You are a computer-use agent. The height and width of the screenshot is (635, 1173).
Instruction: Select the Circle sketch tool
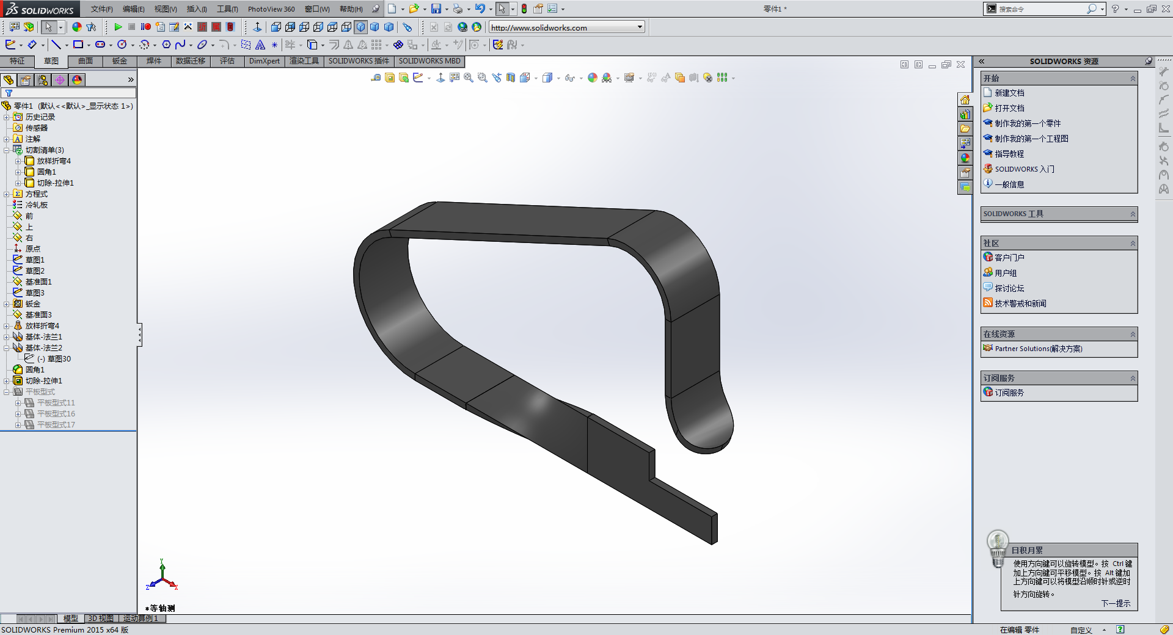click(122, 45)
